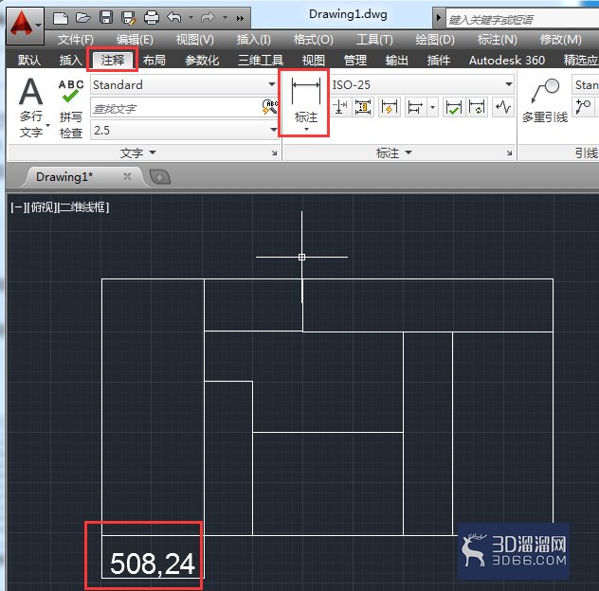Image resolution: width=599 pixels, height=591 pixels.
Task: Open the 修改(M) menu
Action: click(560, 40)
